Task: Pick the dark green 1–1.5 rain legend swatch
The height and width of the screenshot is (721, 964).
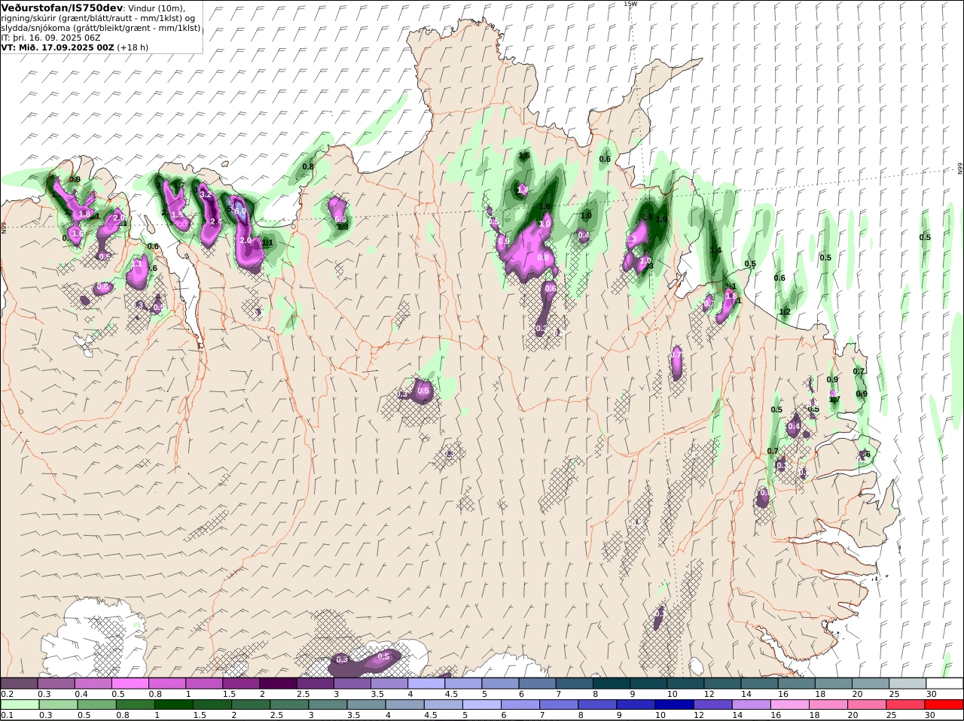Action: pos(173,705)
